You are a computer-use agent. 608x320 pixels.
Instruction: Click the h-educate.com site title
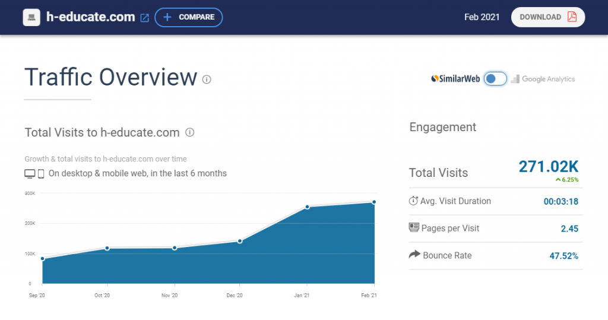point(91,17)
